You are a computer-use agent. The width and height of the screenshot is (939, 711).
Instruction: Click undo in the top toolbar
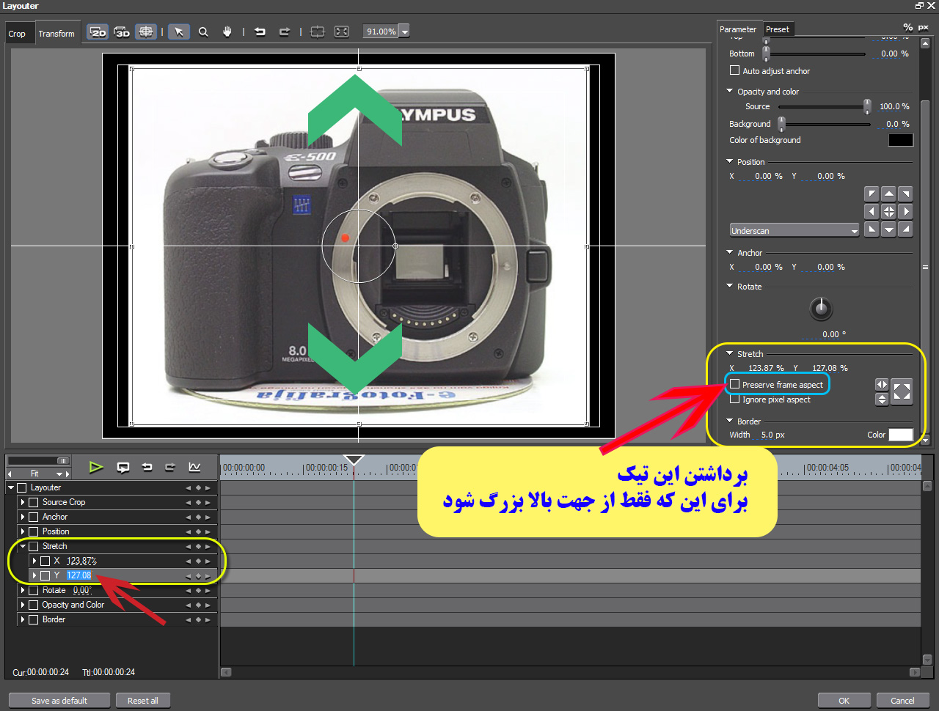[x=260, y=32]
